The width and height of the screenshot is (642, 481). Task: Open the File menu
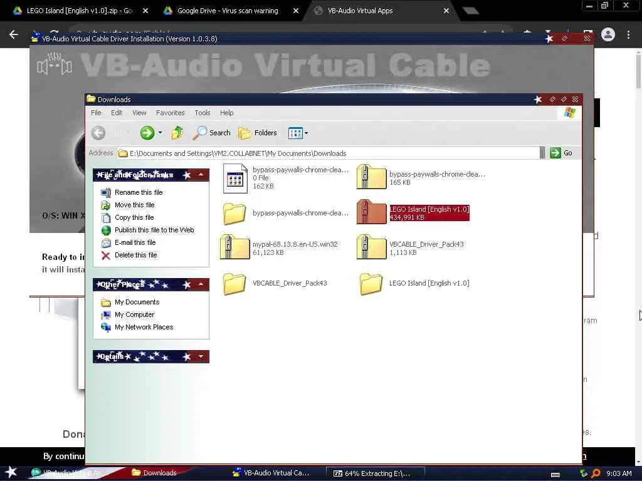(x=96, y=113)
